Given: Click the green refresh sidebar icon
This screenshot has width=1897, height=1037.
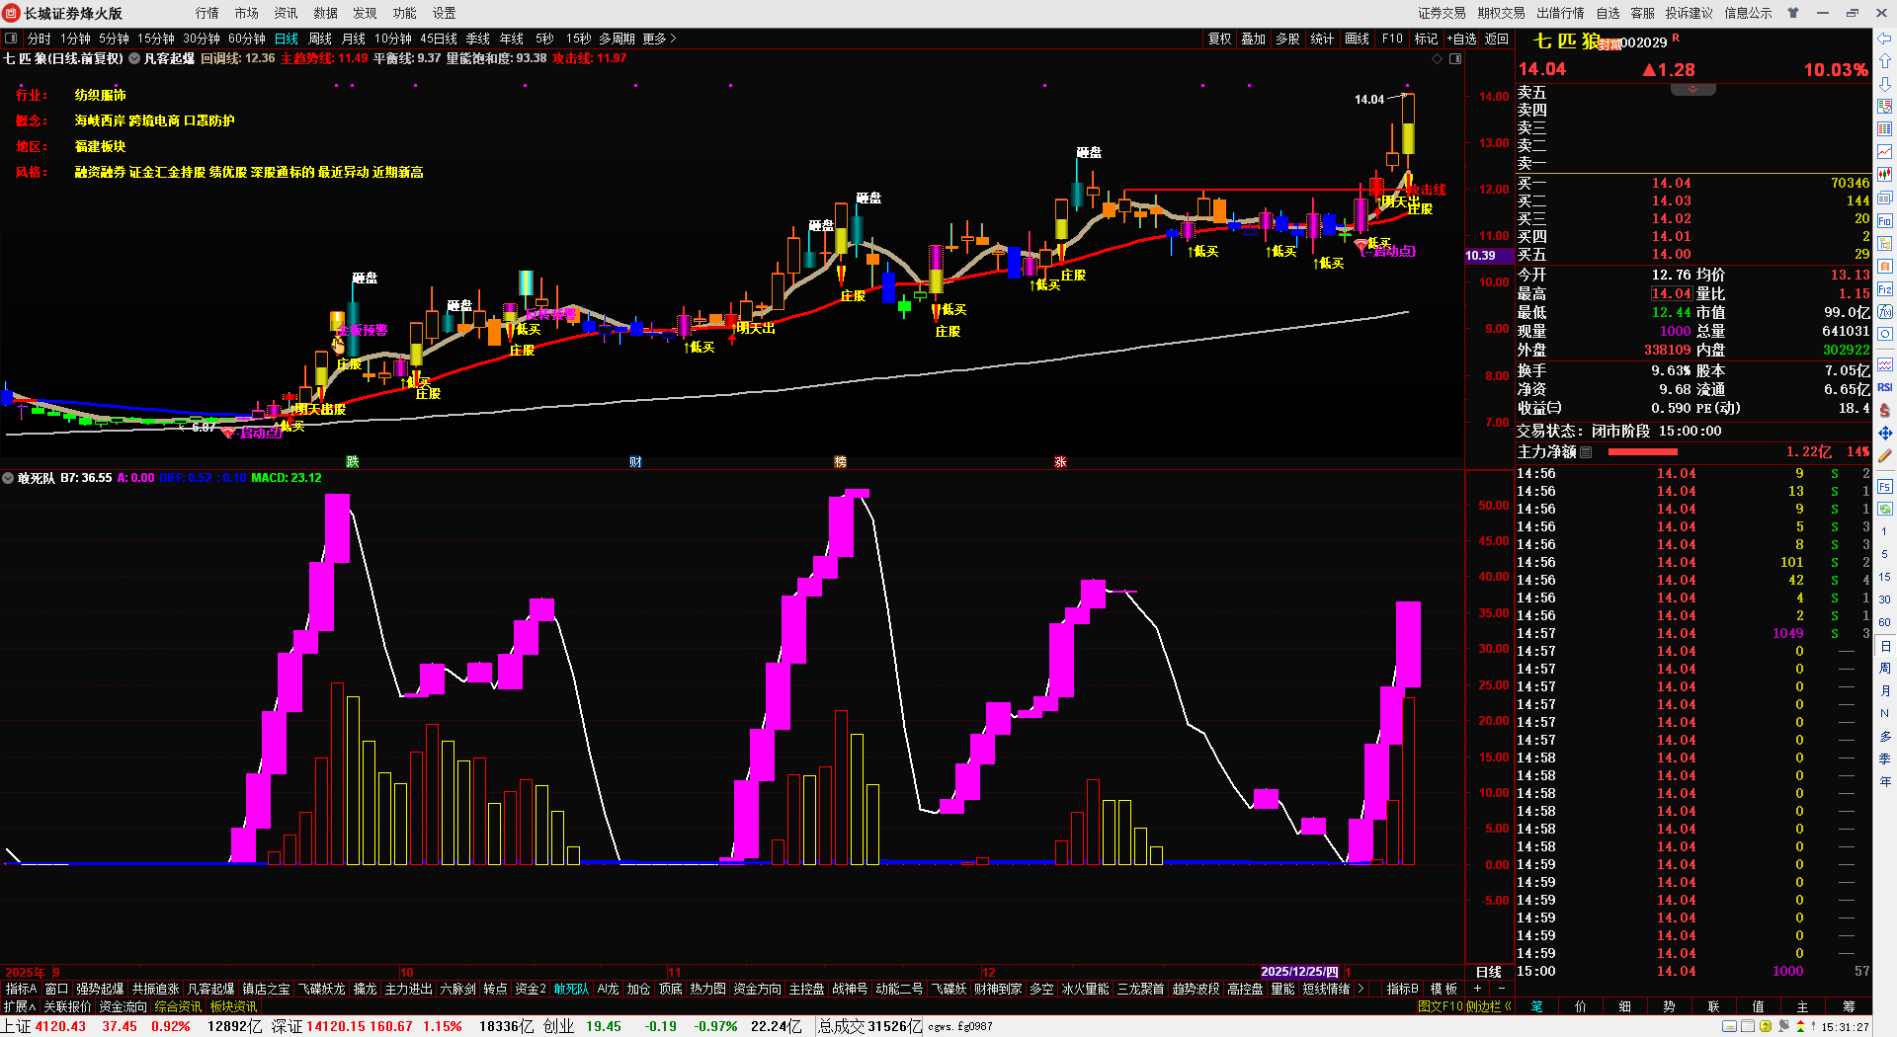Looking at the screenshot, I should 1885,509.
